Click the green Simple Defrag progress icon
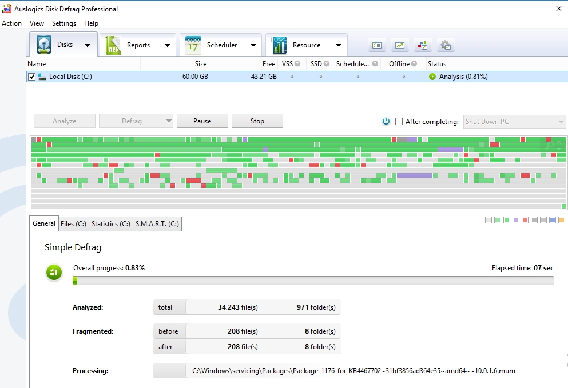Image resolution: width=568 pixels, height=388 pixels. [54, 272]
